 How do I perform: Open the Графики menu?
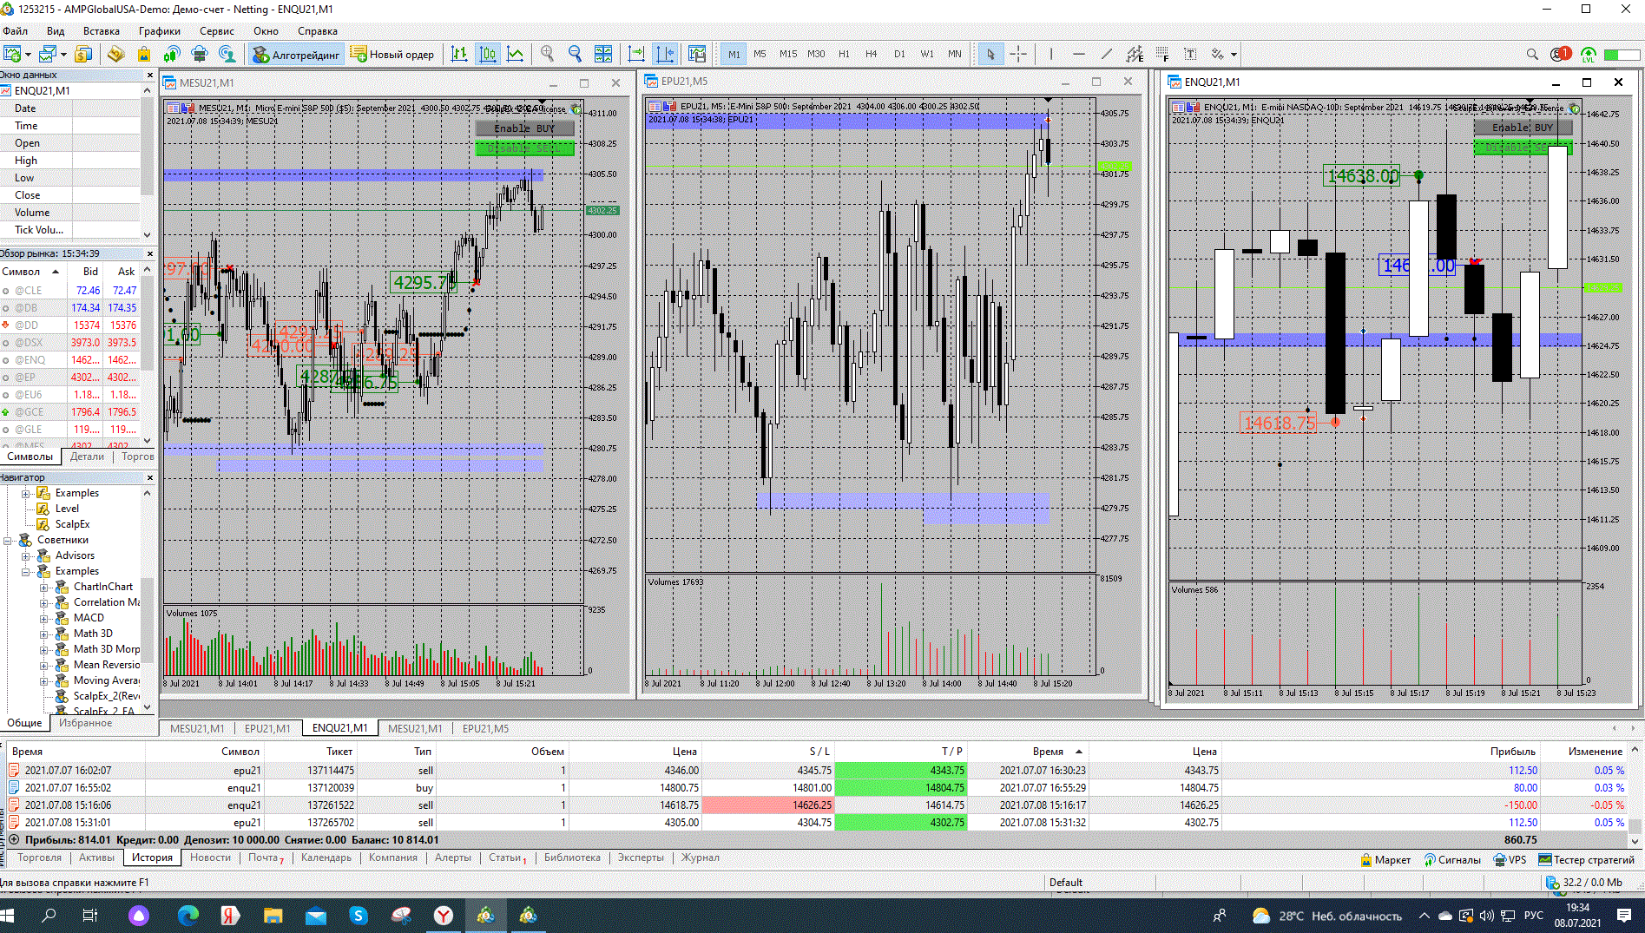159,30
